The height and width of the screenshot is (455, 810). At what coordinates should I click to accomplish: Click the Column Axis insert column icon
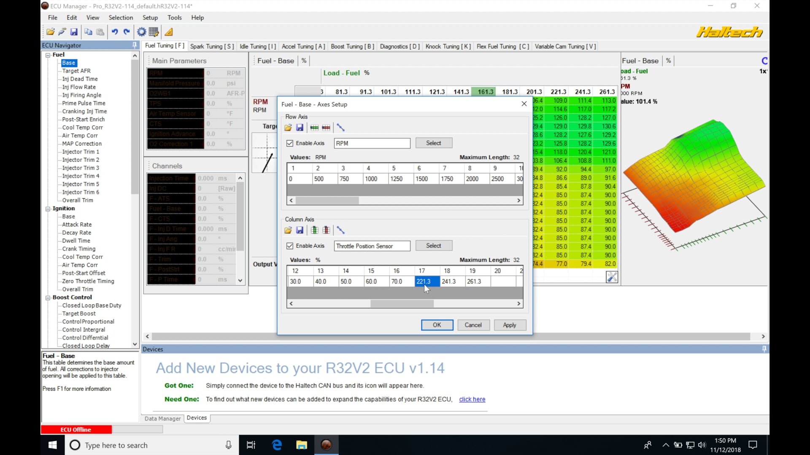click(x=314, y=230)
